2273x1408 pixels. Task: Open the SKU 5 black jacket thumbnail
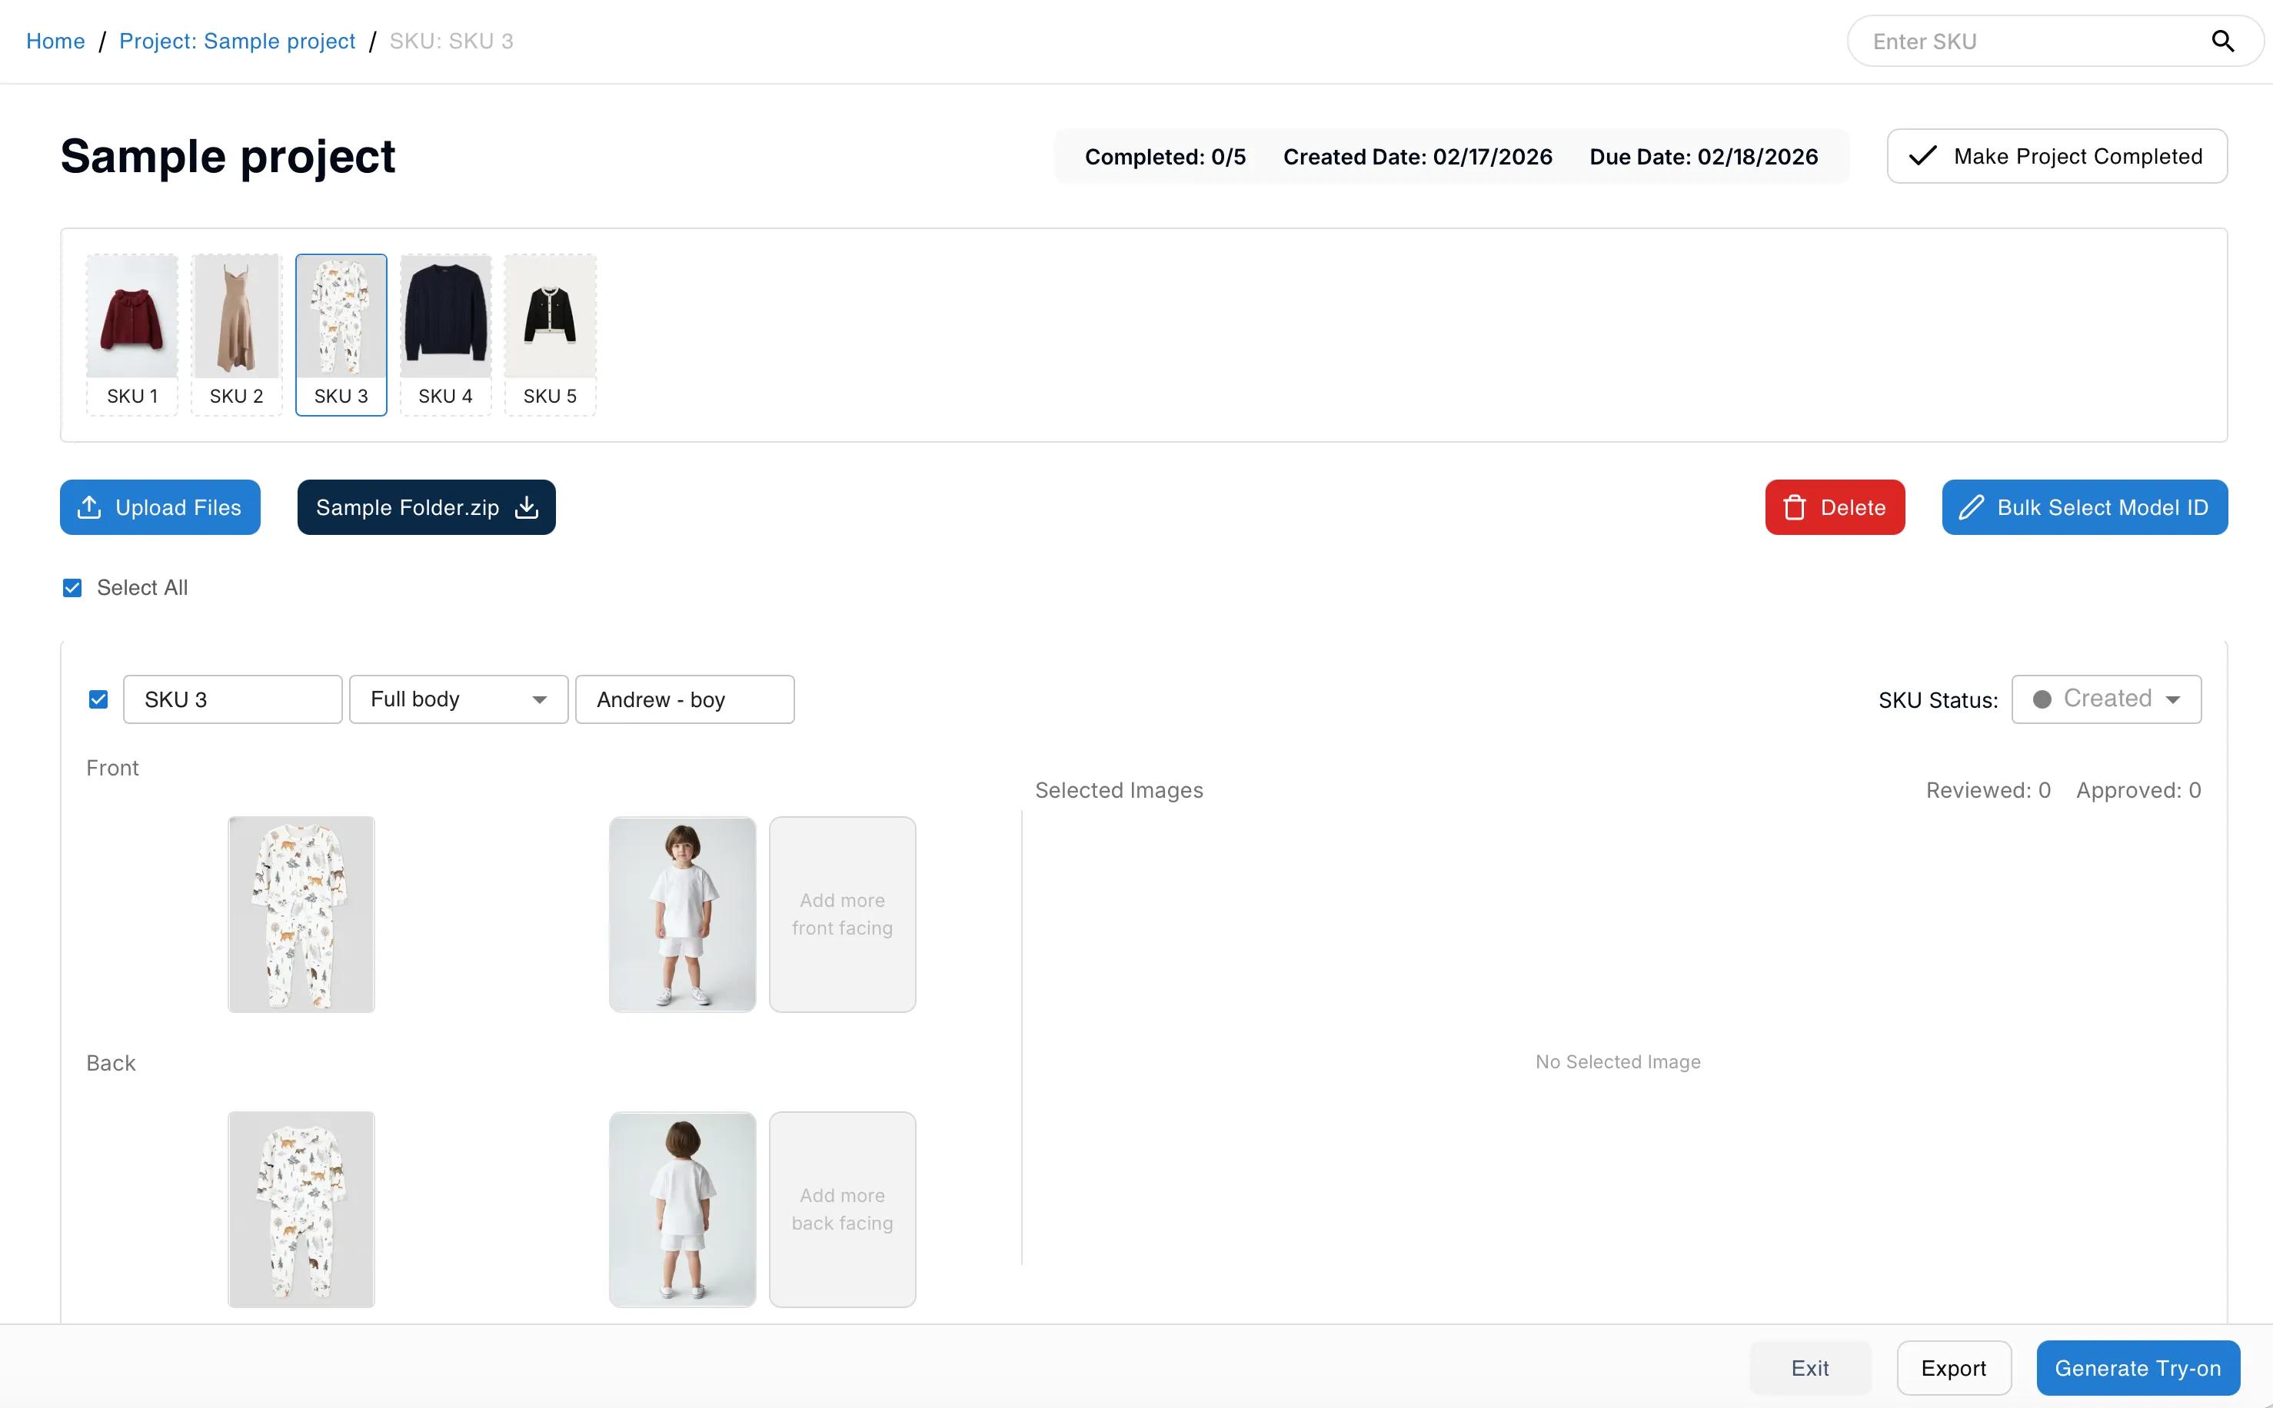click(x=550, y=318)
